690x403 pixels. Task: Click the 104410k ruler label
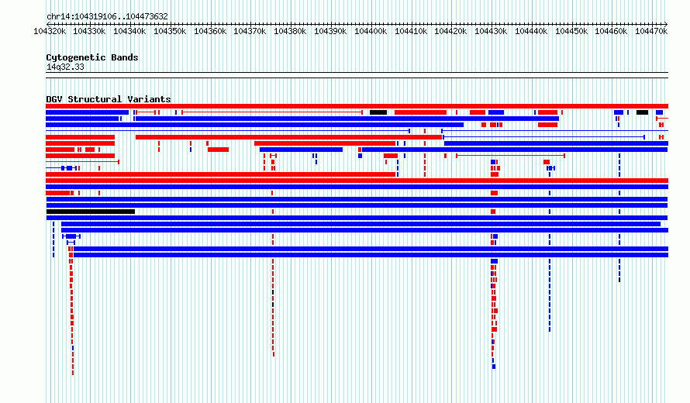[x=411, y=31]
